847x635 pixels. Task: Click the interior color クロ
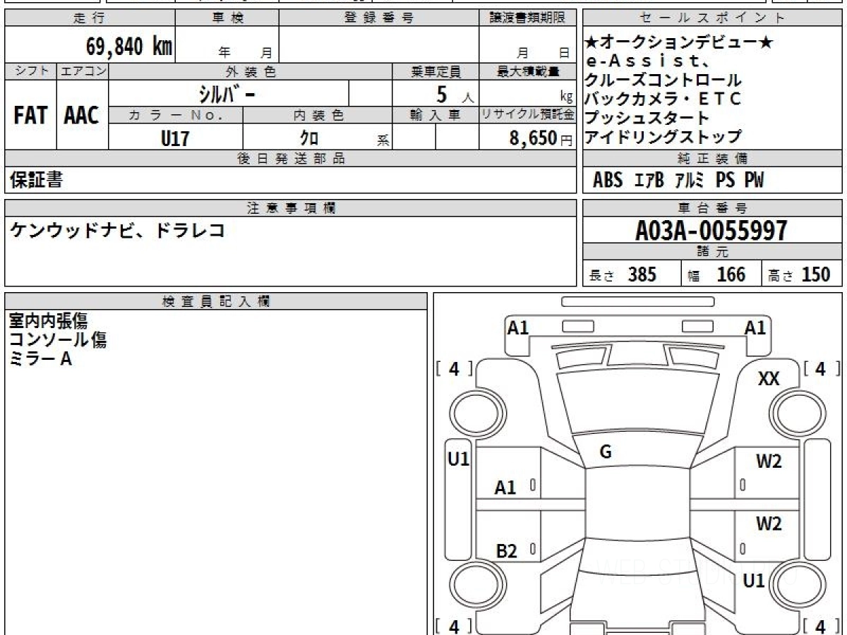coord(309,138)
